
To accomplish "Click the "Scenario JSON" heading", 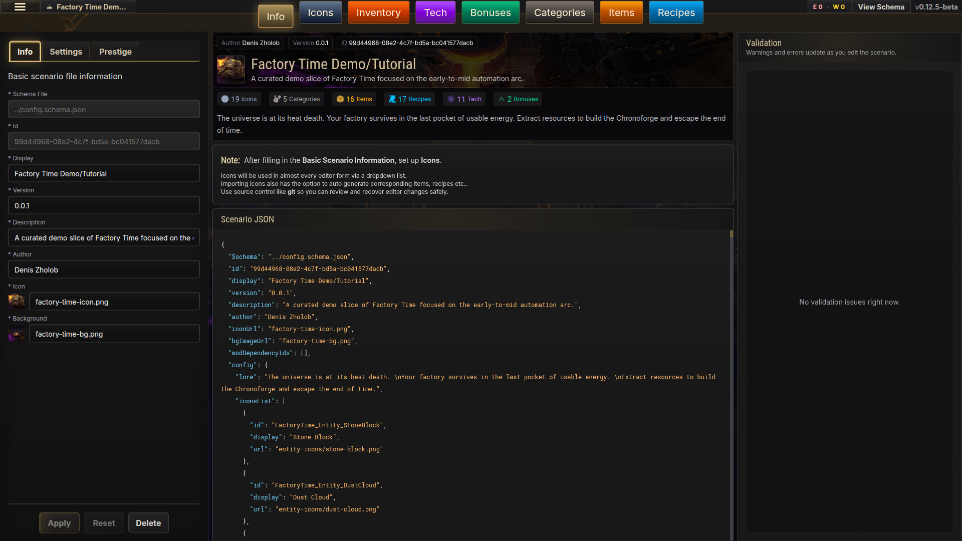I will [248, 219].
